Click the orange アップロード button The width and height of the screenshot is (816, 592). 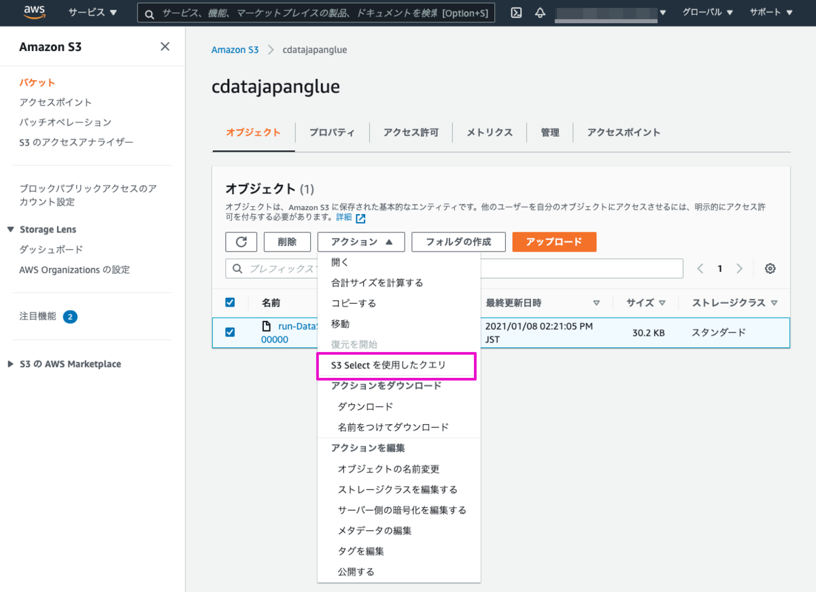[x=554, y=242]
